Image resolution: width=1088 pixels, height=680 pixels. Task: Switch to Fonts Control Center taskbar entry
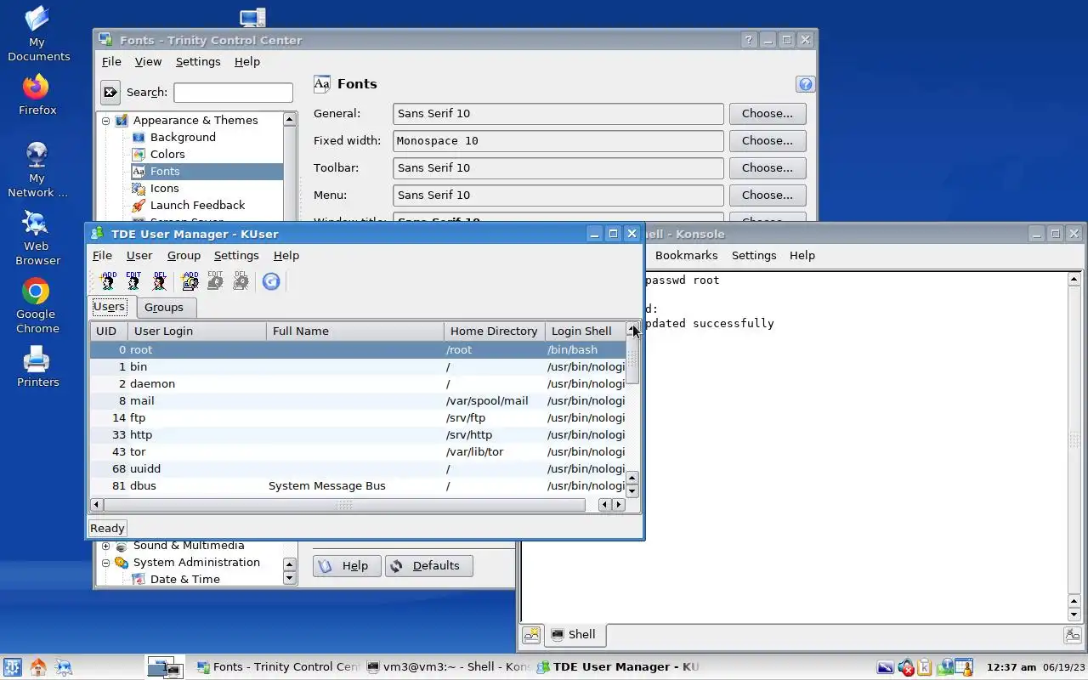coord(277,667)
